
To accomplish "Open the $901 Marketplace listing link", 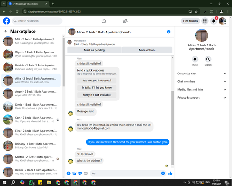I will click(94, 44).
